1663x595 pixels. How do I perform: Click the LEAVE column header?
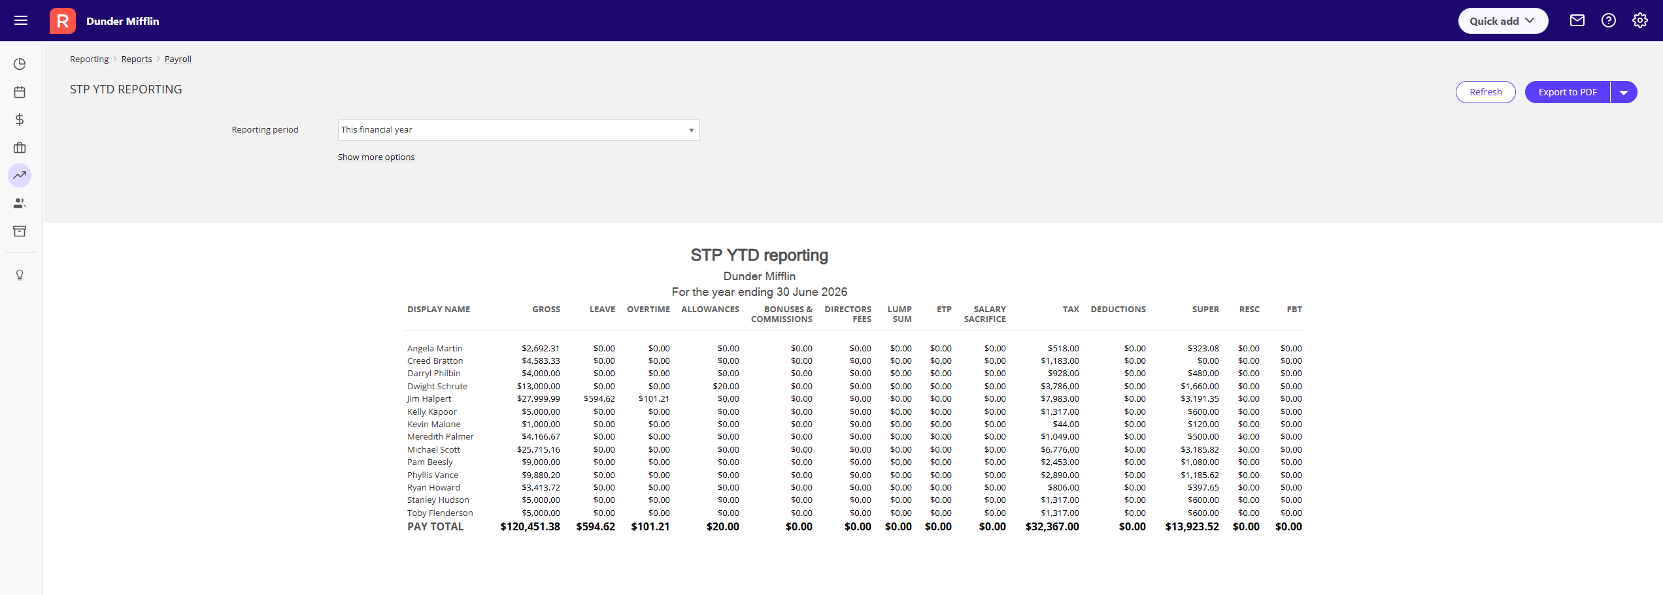[x=602, y=310]
